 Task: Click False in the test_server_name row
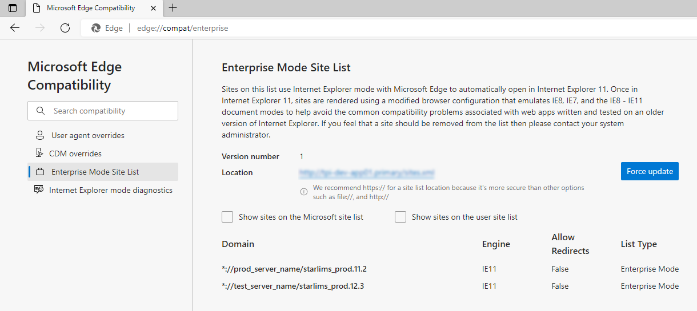click(560, 286)
